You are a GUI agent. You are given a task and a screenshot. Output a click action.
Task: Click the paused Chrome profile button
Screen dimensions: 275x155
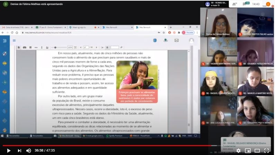(x=188, y=33)
